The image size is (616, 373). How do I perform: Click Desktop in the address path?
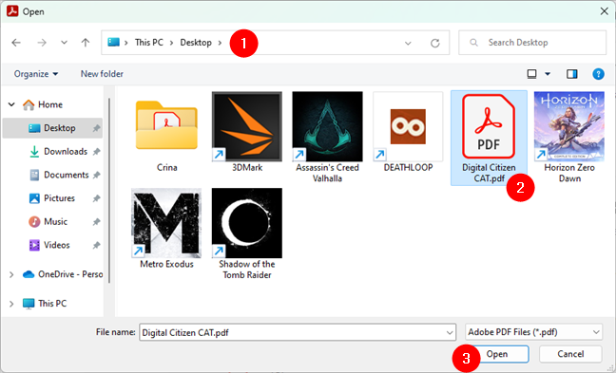tap(196, 43)
